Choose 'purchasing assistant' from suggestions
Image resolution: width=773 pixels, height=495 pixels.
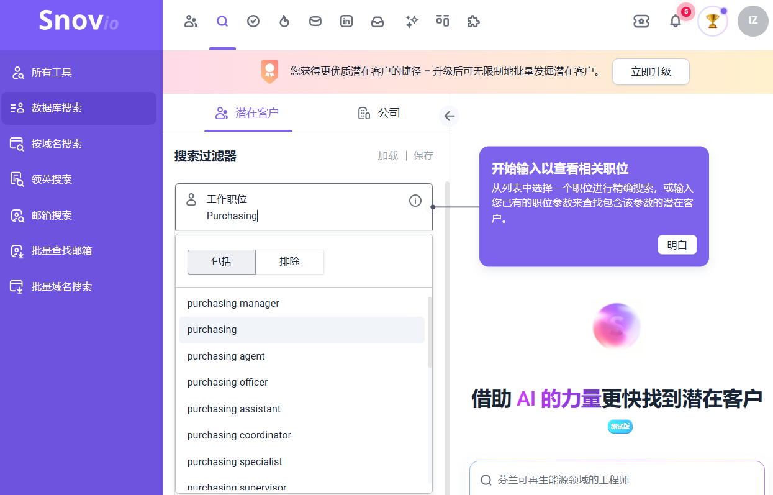pyautogui.click(x=302, y=409)
